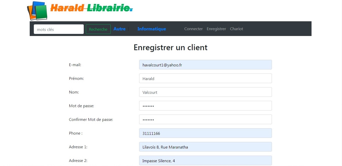Click the Harald Librairie logo text
The height and width of the screenshot is (166, 342).
click(x=91, y=8)
